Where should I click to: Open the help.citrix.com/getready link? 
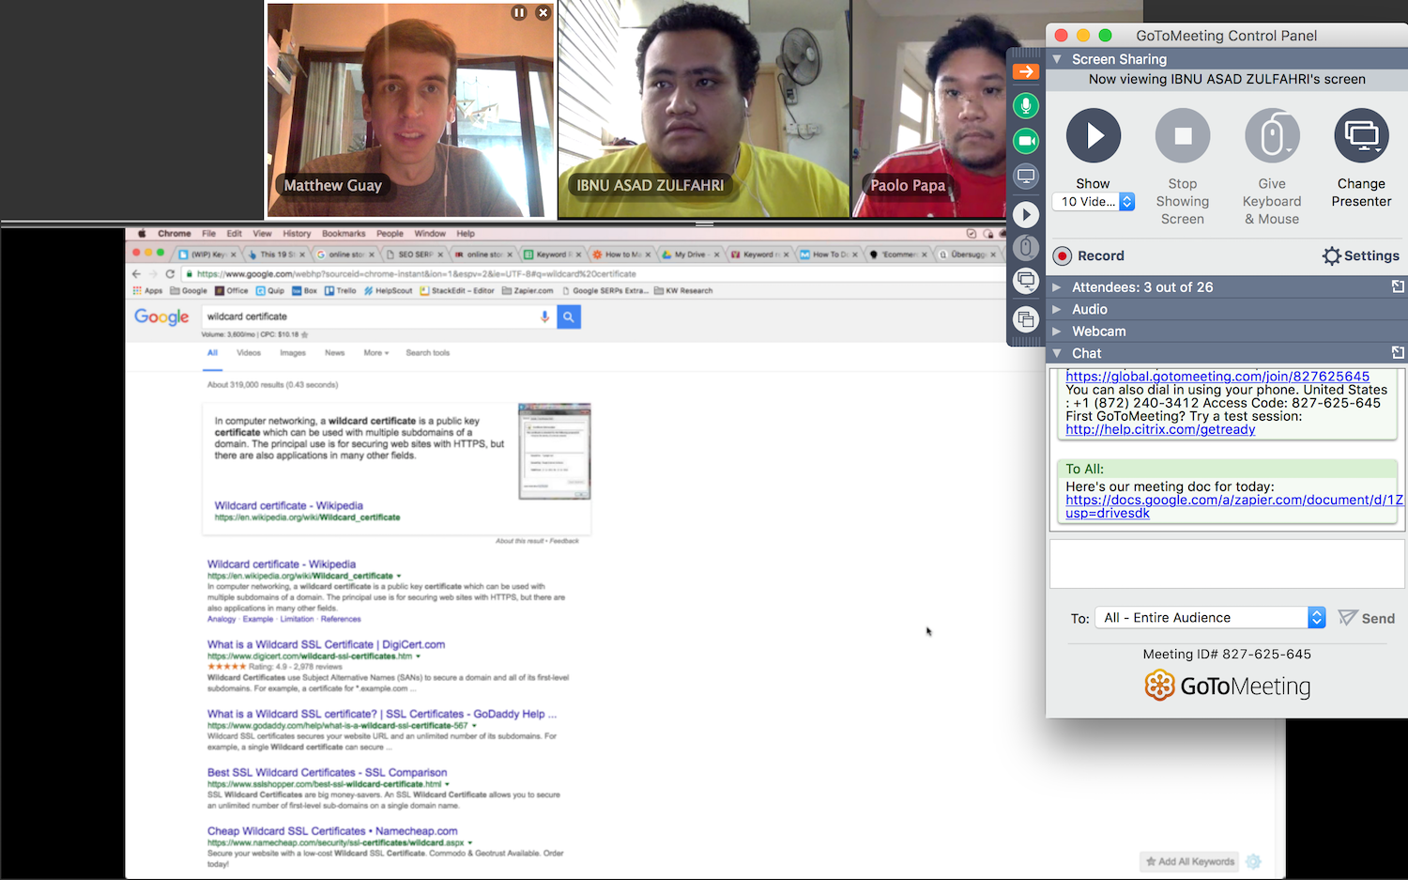click(x=1160, y=429)
